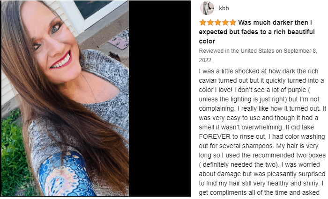Click the fourth orange rating star
The image size is (328, 199).
pyautogui.click(x=225, y=22)
